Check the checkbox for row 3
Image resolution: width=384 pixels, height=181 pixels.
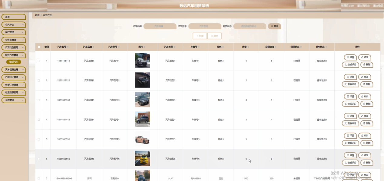[x=39, y=100]
